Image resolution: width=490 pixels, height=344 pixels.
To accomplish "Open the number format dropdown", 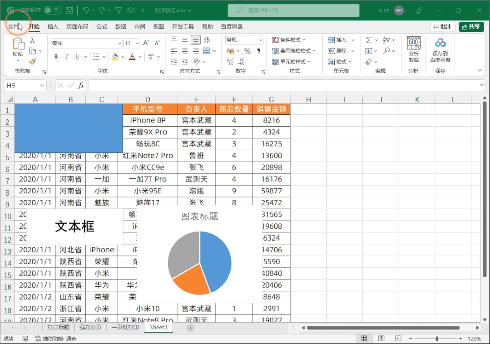I will pyautogui.click(x=260, y=40).
